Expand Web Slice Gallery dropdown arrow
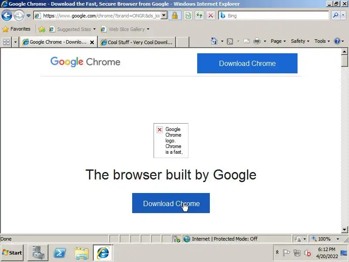This screenshot has height=262, width=349. [x=148, y=29]
